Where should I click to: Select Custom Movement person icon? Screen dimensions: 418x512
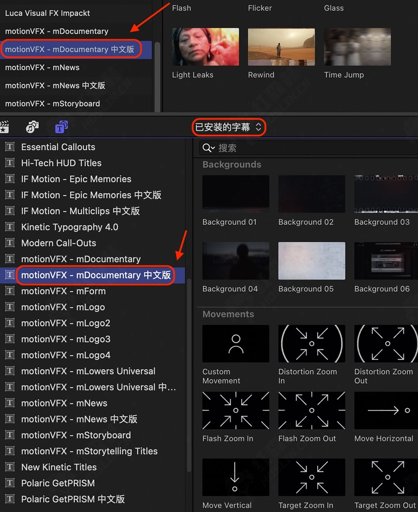[235, 343]
